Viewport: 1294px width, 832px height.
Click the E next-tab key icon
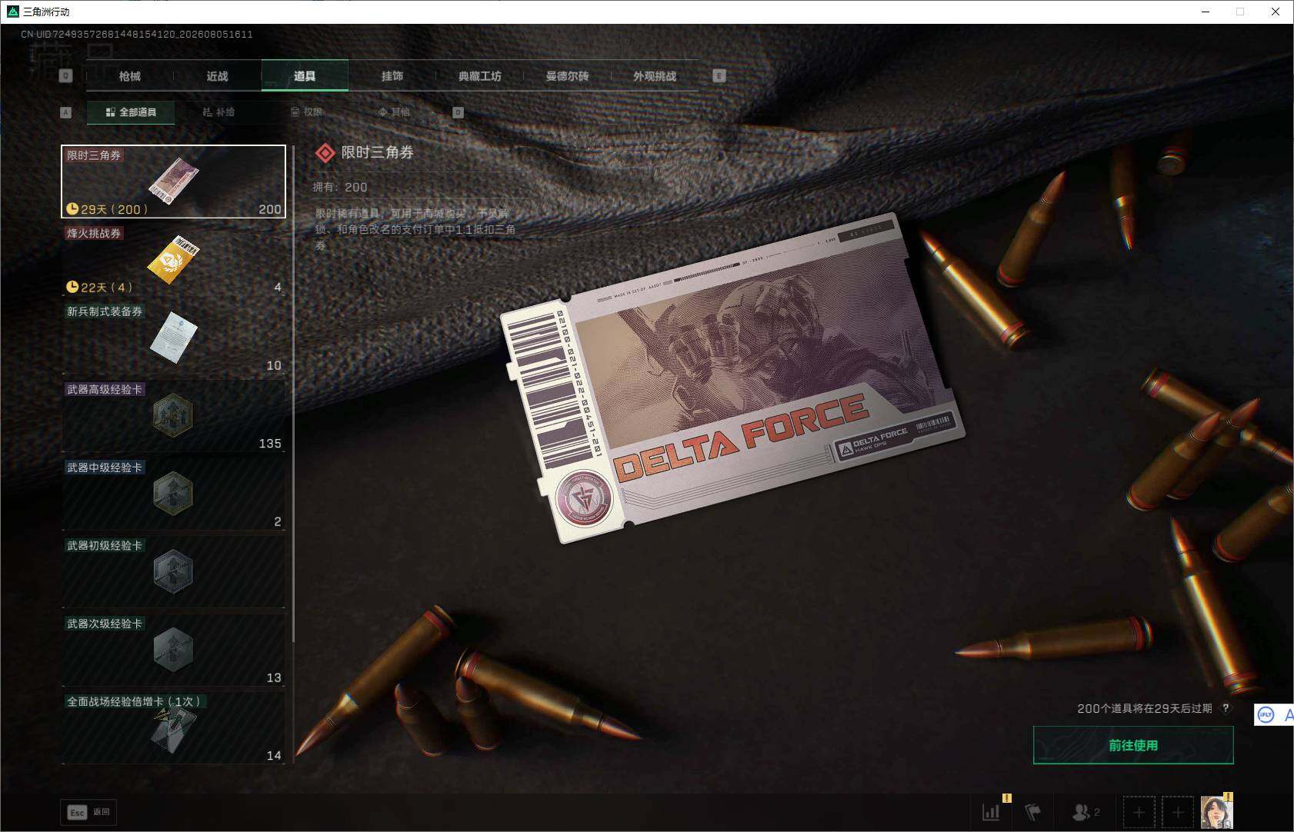[x=719, y=76]
